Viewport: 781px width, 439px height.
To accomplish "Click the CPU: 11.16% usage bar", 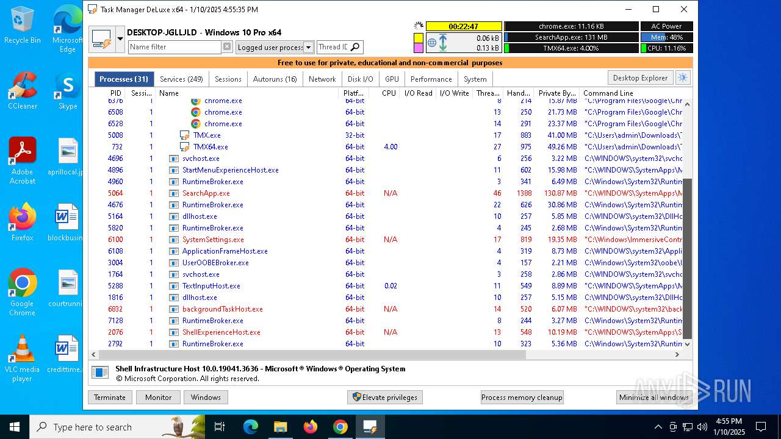I will 667,48.
